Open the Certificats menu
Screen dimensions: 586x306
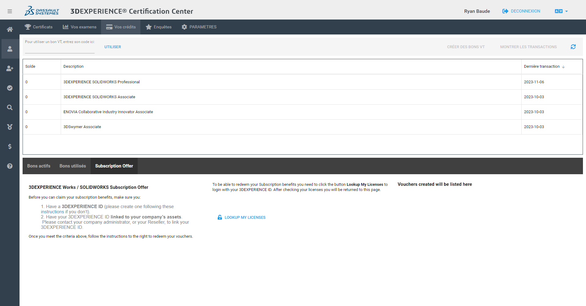[x=38, y=27]
